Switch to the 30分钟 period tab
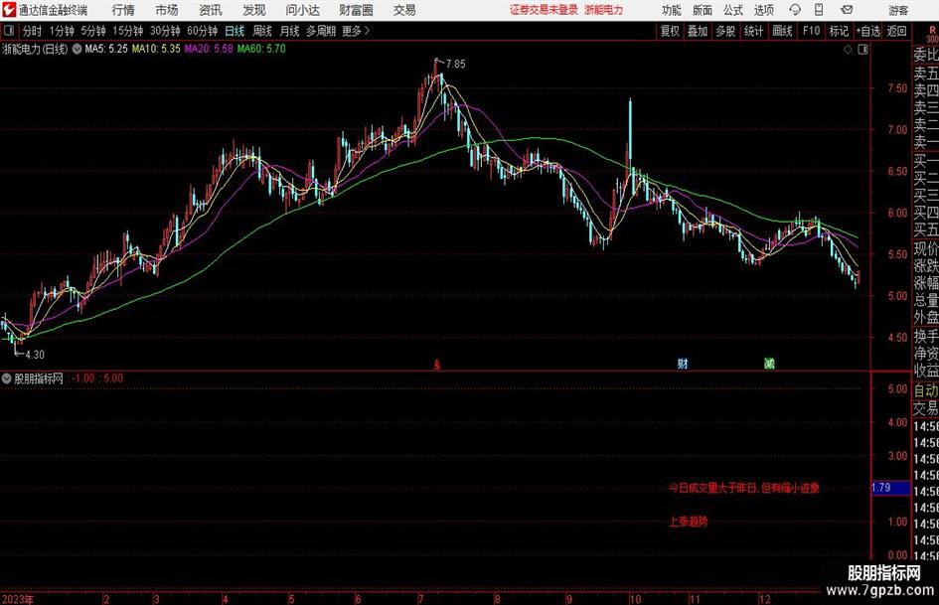The image size is (939, 605). pos(165,31)
